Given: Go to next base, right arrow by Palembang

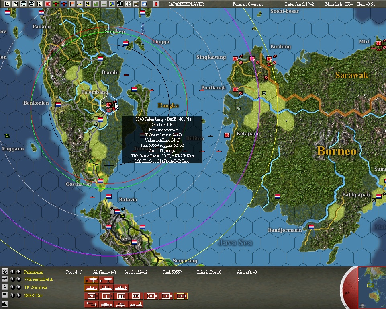Looking at the screenshot, I should [19, 272].
